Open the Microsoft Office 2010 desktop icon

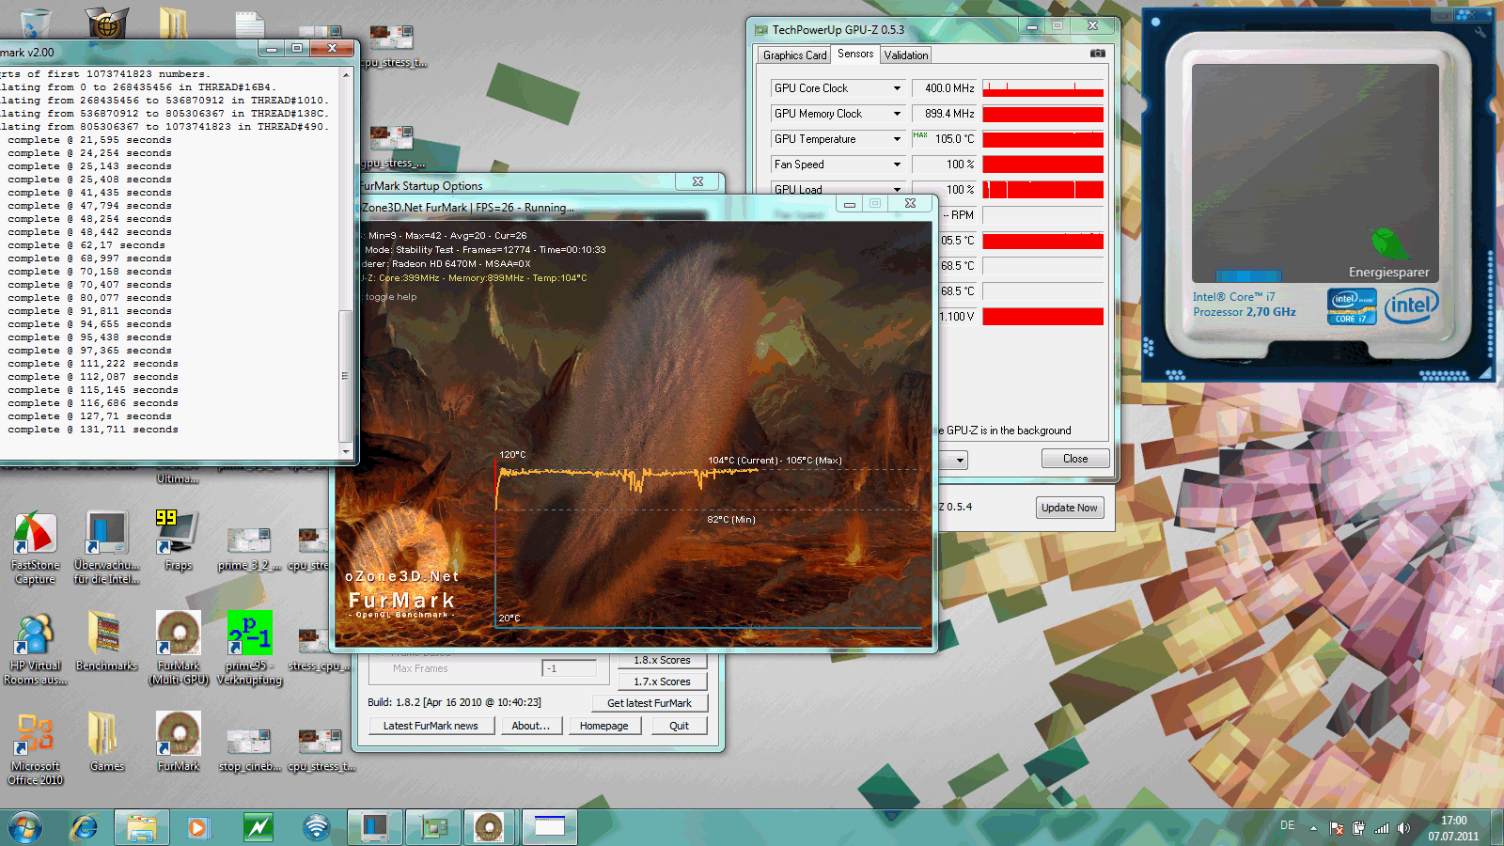(35, 735)
